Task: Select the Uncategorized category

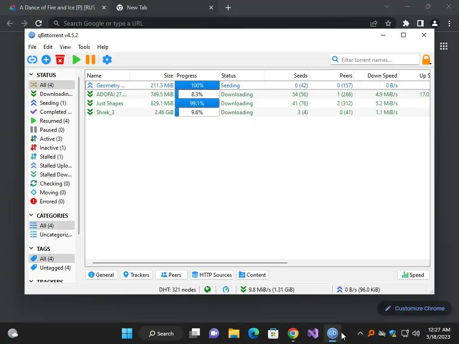Action: (52, 235)
